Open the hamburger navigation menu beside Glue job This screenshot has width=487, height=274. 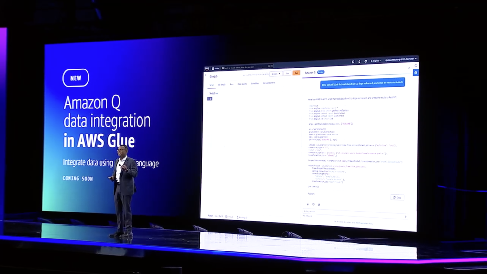pos(205,75)
